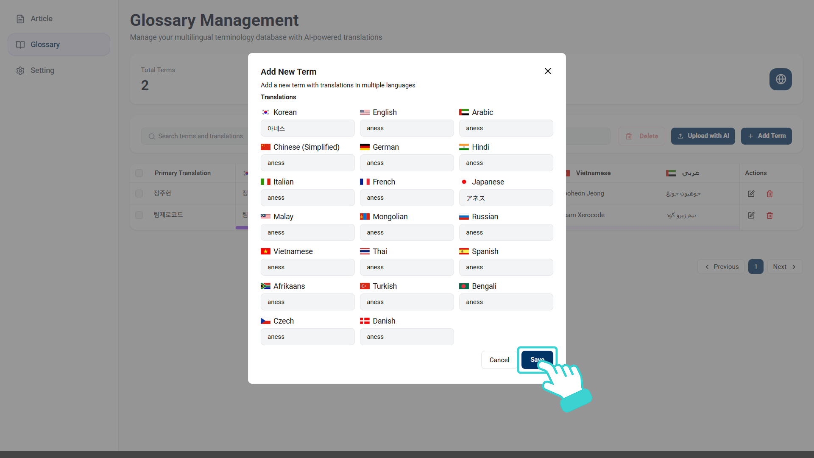Go to Previous page
814x458 pixels.
coord(721,267)
